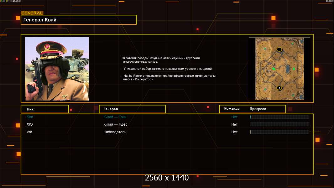This screenshot has width=334, height=188.
Task: Click the General Kwai portrait image
Action: [x=57, y=69]
